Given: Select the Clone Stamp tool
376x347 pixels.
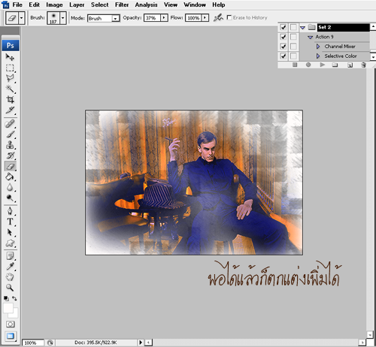Looking at the screenshot, I should click(x=10, y=145).
